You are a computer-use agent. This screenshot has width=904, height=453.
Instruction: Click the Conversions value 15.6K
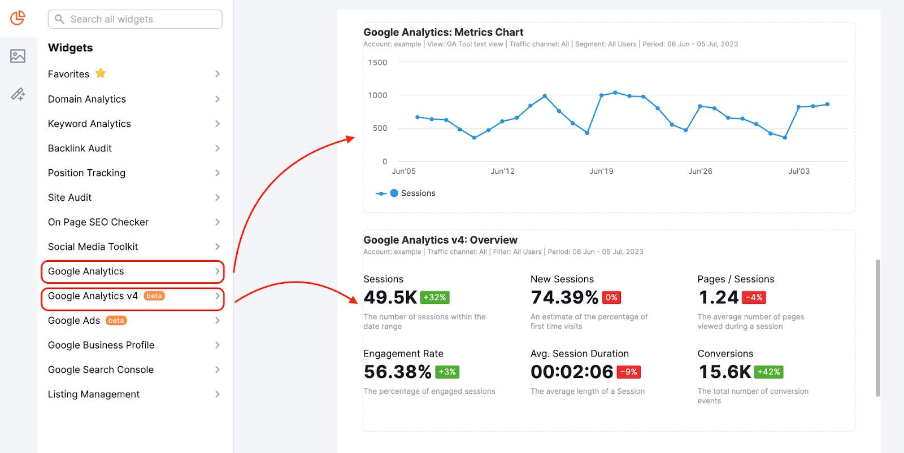725,372
